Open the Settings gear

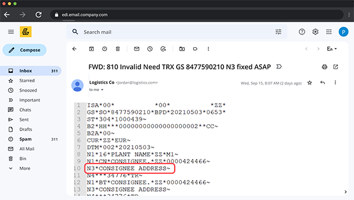pos(316,32)
